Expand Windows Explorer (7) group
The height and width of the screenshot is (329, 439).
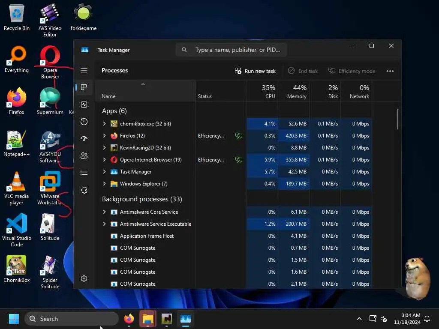point(105,184)
